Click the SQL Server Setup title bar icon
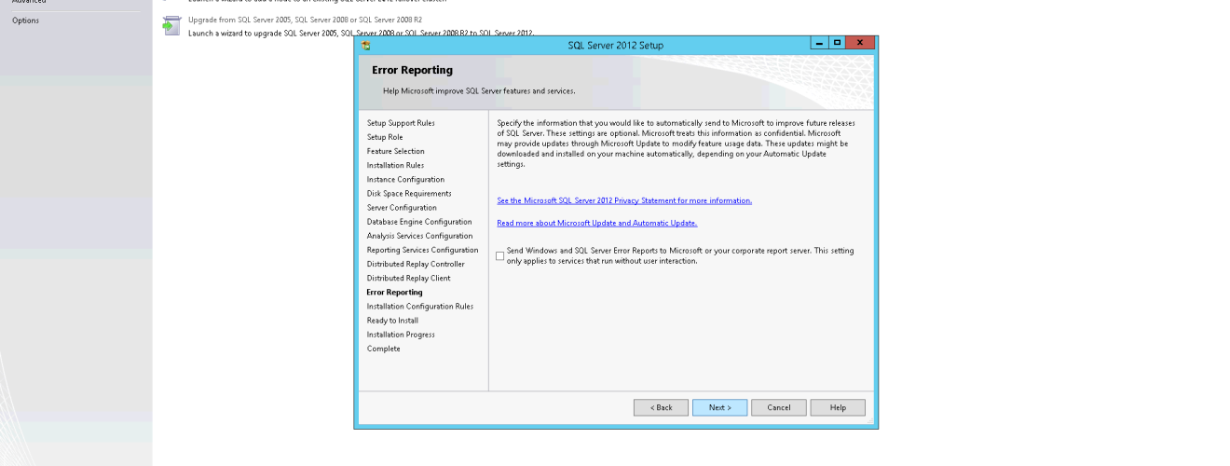 (x=366, y=44)
